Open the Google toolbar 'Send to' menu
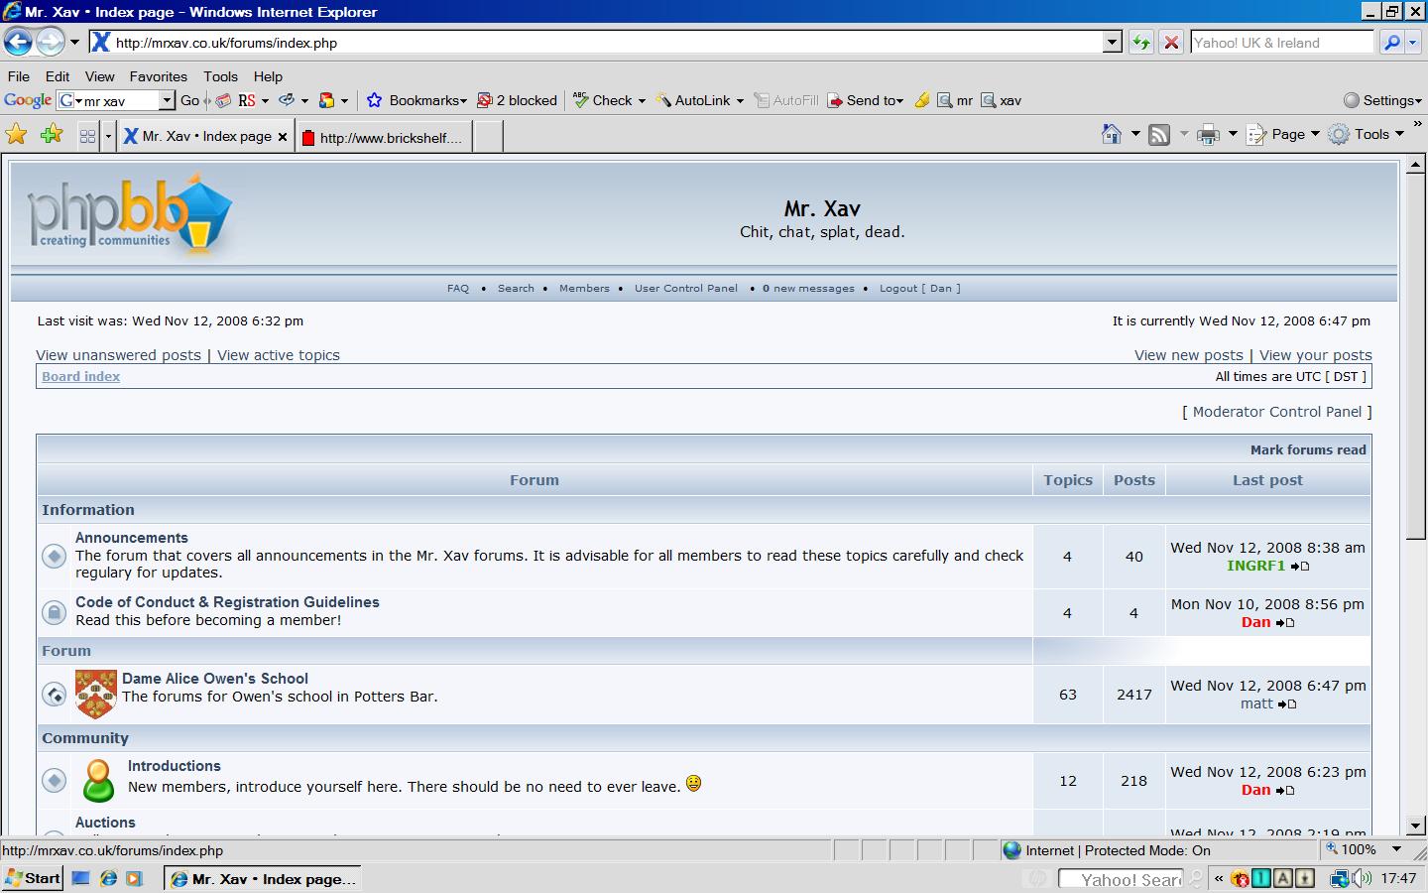 point(866,100)
